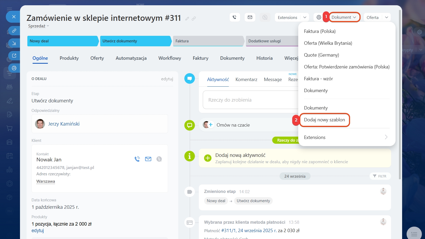Screen dimensions: 425x239
Task: Open Jerzy Kamiński profile link
Action: (x=64, y=124)
